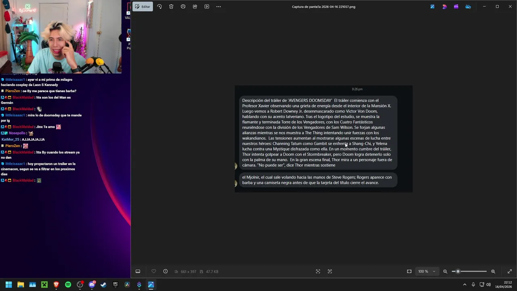Click the 47.7 KB file size text
The image size is (517, 291).
[212, 272]
